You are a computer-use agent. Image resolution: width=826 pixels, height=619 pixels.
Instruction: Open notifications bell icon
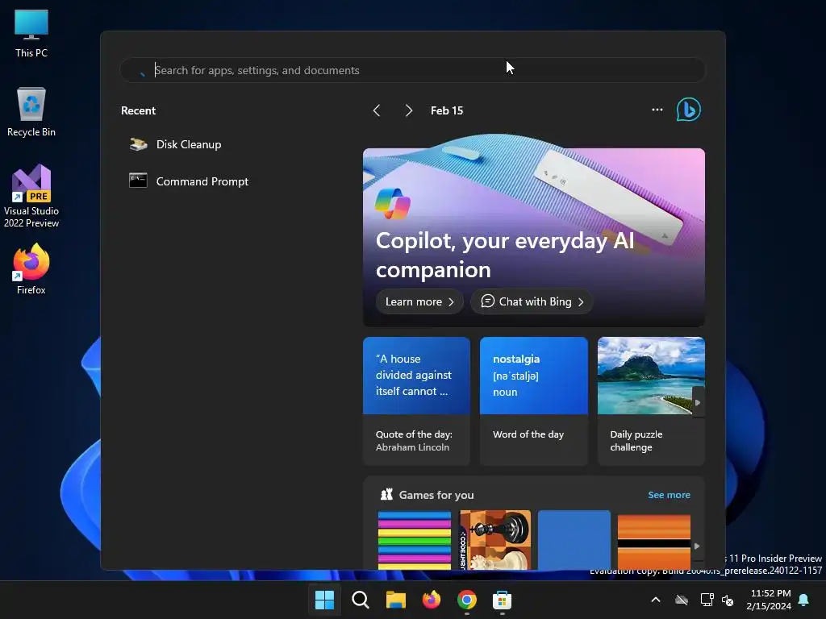803,600
